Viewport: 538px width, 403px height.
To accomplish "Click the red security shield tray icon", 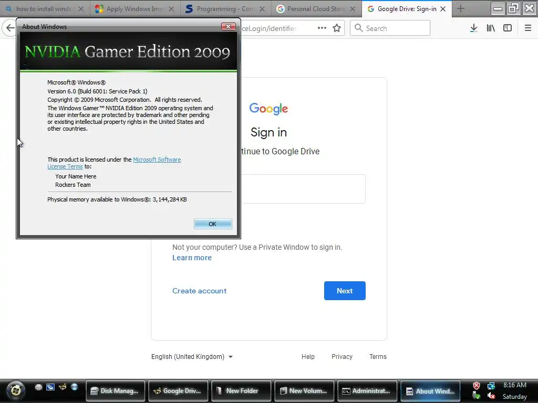I will tap(476, 386).
